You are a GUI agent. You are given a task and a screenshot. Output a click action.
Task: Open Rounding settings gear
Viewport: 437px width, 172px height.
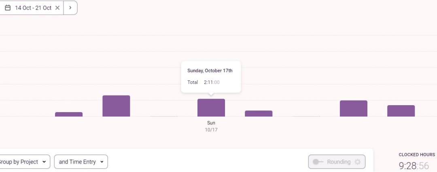coord(357,162)
